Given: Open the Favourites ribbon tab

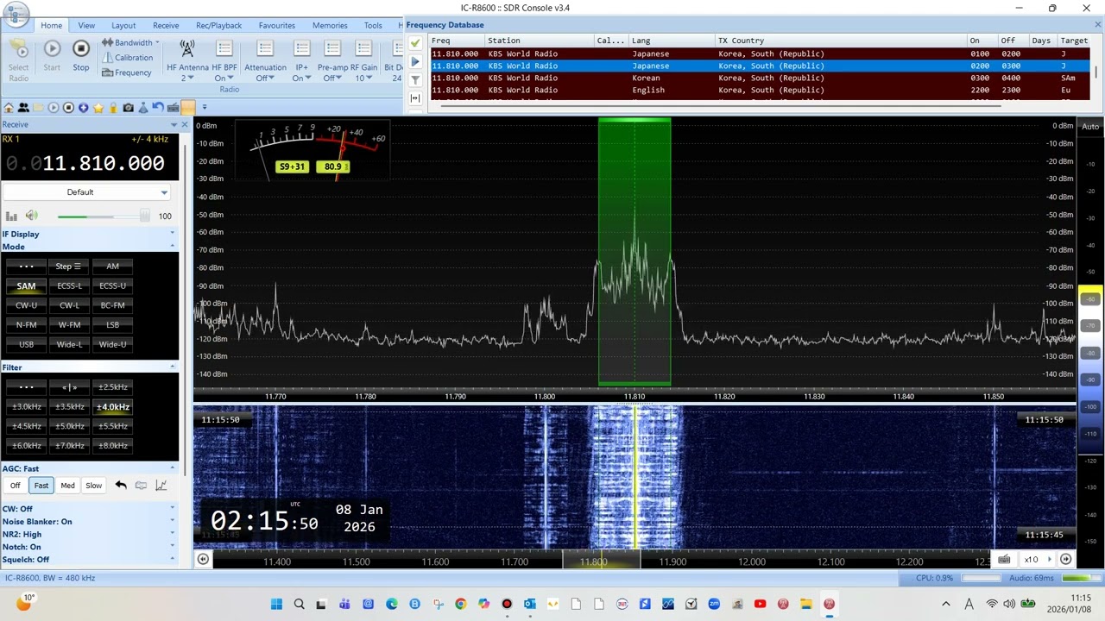Looking at the screenshot, I should 277,25.
